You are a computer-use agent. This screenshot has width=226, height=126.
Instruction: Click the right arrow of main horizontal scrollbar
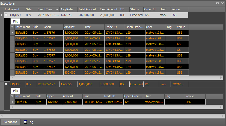click(222, 116)
